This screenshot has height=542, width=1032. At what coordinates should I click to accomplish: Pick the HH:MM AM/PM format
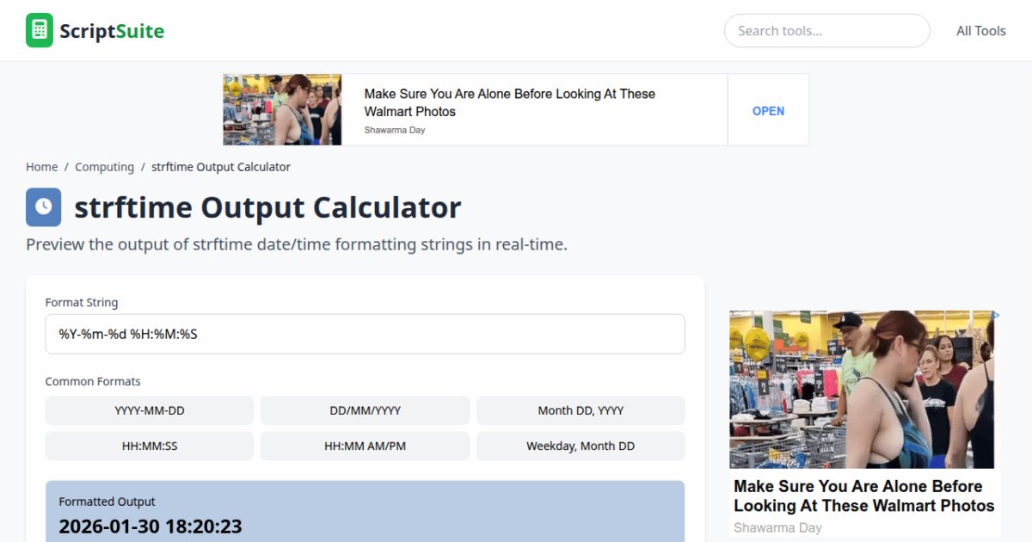point(365,446)
